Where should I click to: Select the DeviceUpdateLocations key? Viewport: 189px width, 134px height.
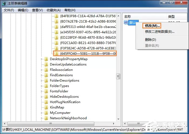tap(68, 64)
